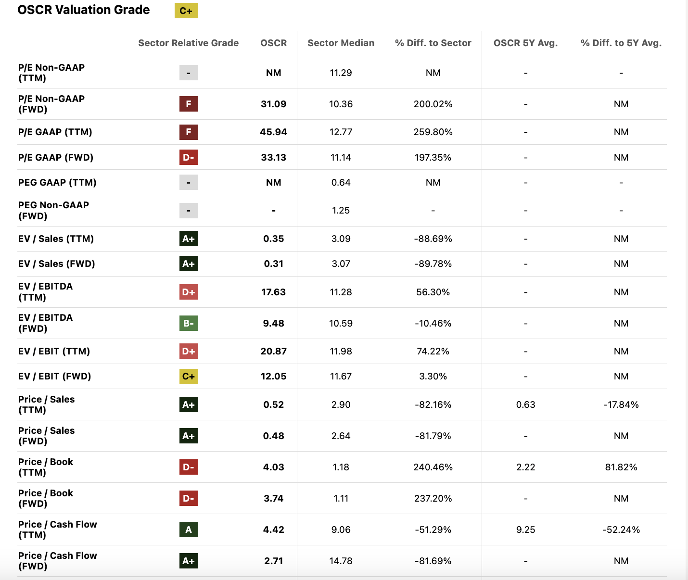The width and height of the screenshot is (688, 580).
Task: Open the Price / Sales (TTM) metric link
Action: click(46, 404)
